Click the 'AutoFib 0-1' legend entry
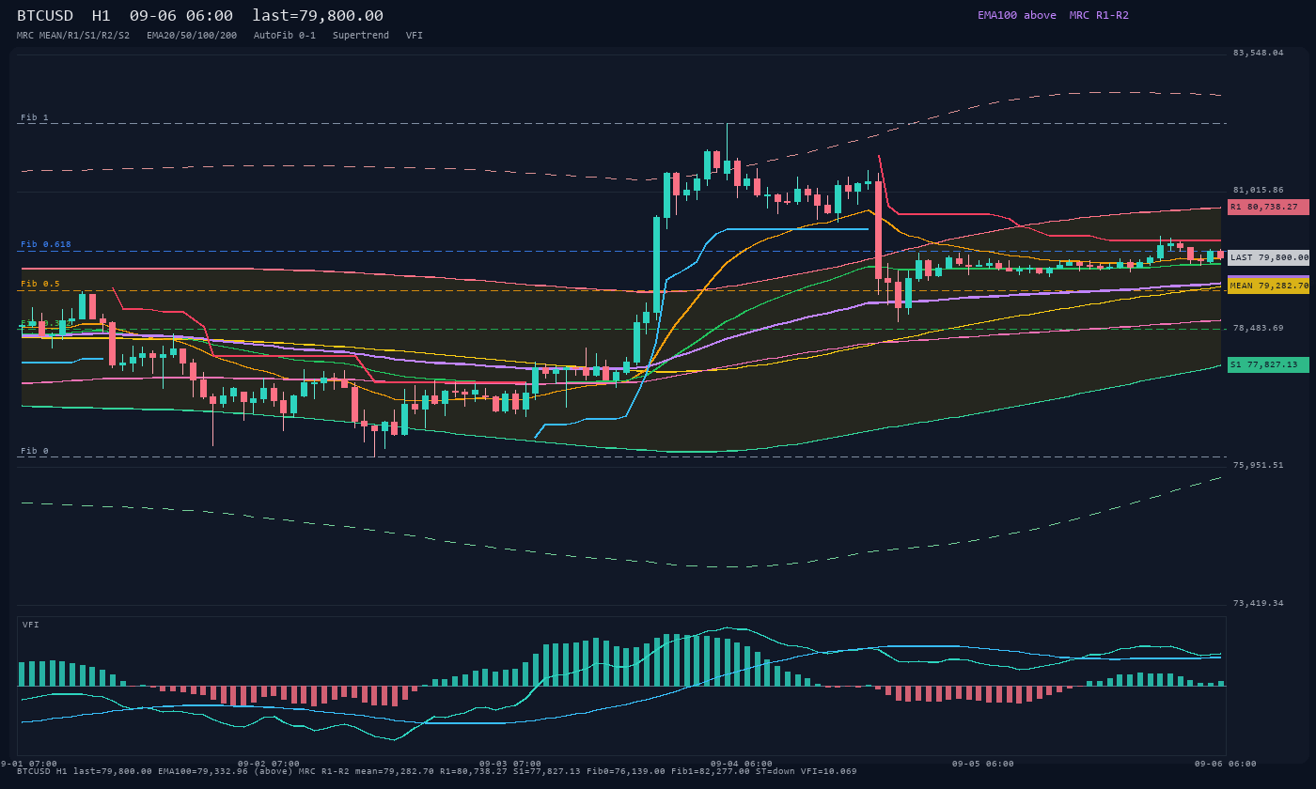The image size is (1316, 789). (285, 36)
